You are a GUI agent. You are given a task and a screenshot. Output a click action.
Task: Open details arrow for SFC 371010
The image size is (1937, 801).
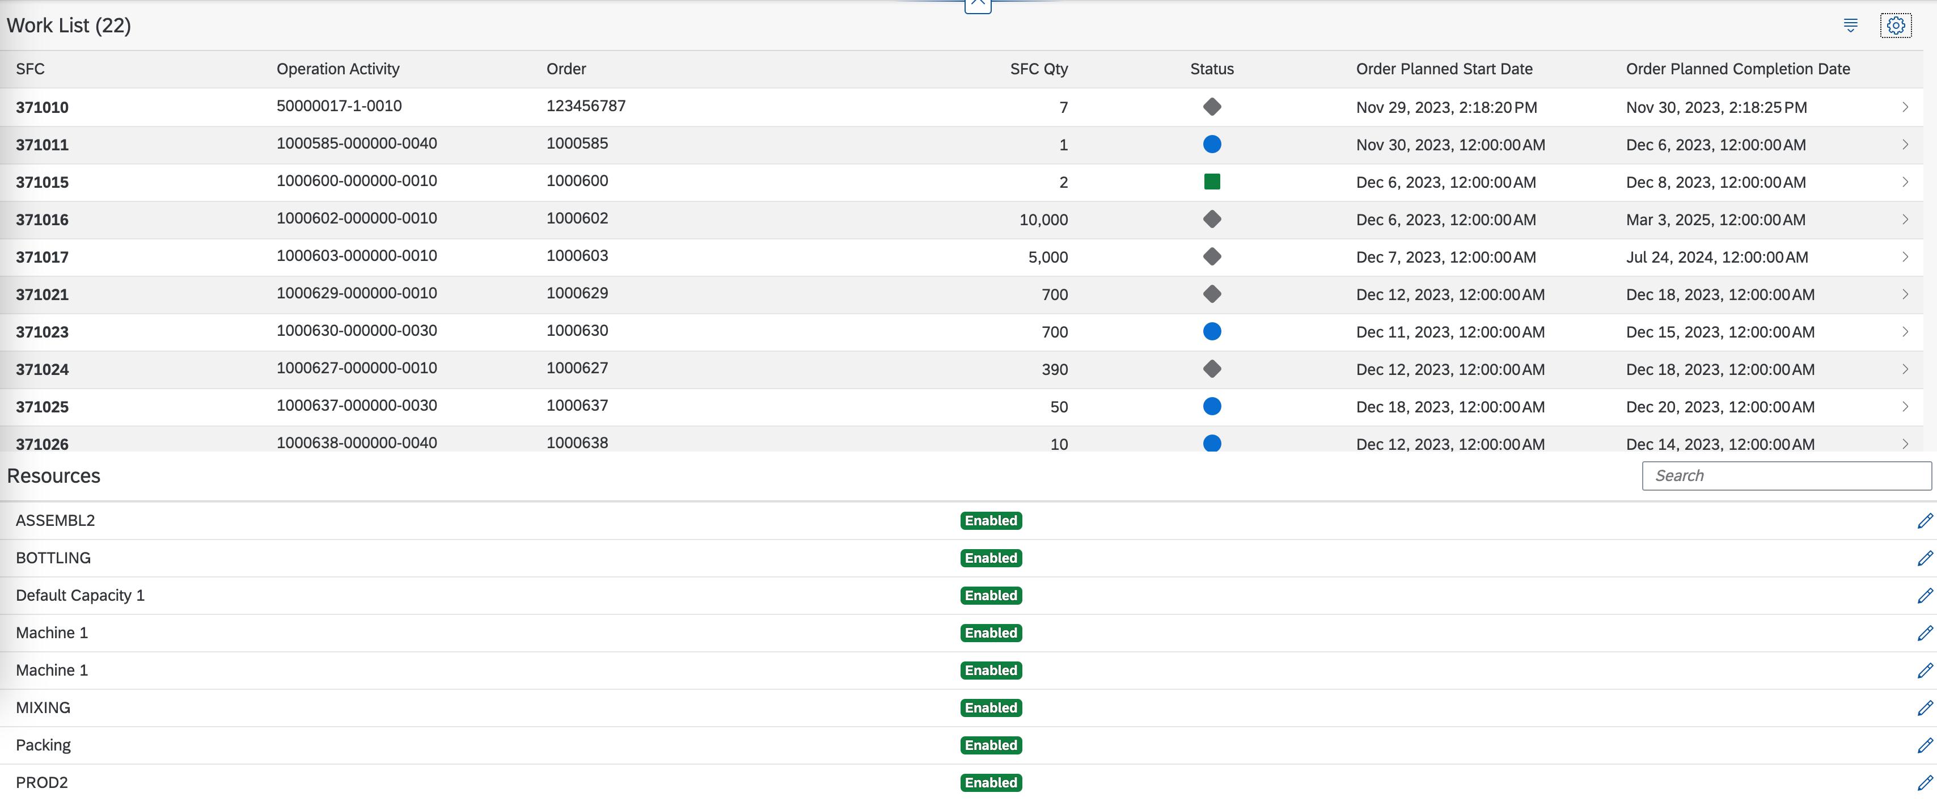pos(1905,107)
